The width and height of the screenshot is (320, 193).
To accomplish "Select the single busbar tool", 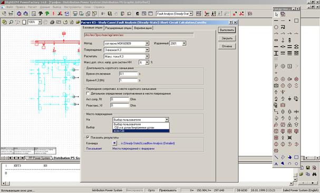I will tap(276, 46).
